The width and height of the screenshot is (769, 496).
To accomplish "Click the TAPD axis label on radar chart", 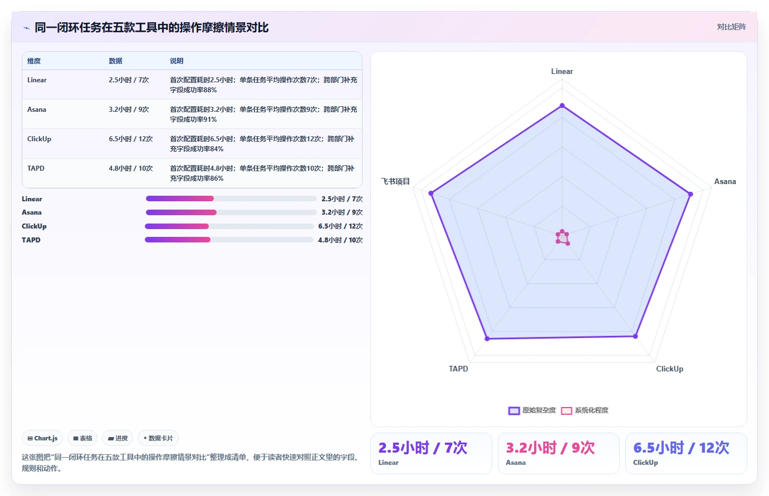I will [458, 369].
